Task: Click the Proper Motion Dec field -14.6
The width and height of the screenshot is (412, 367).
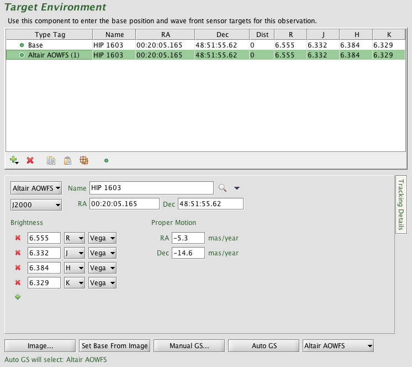Action: pos(188,253)
